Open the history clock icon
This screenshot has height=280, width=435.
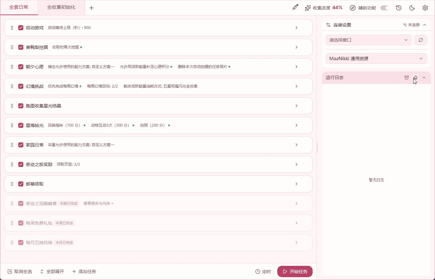click(399, 8)
